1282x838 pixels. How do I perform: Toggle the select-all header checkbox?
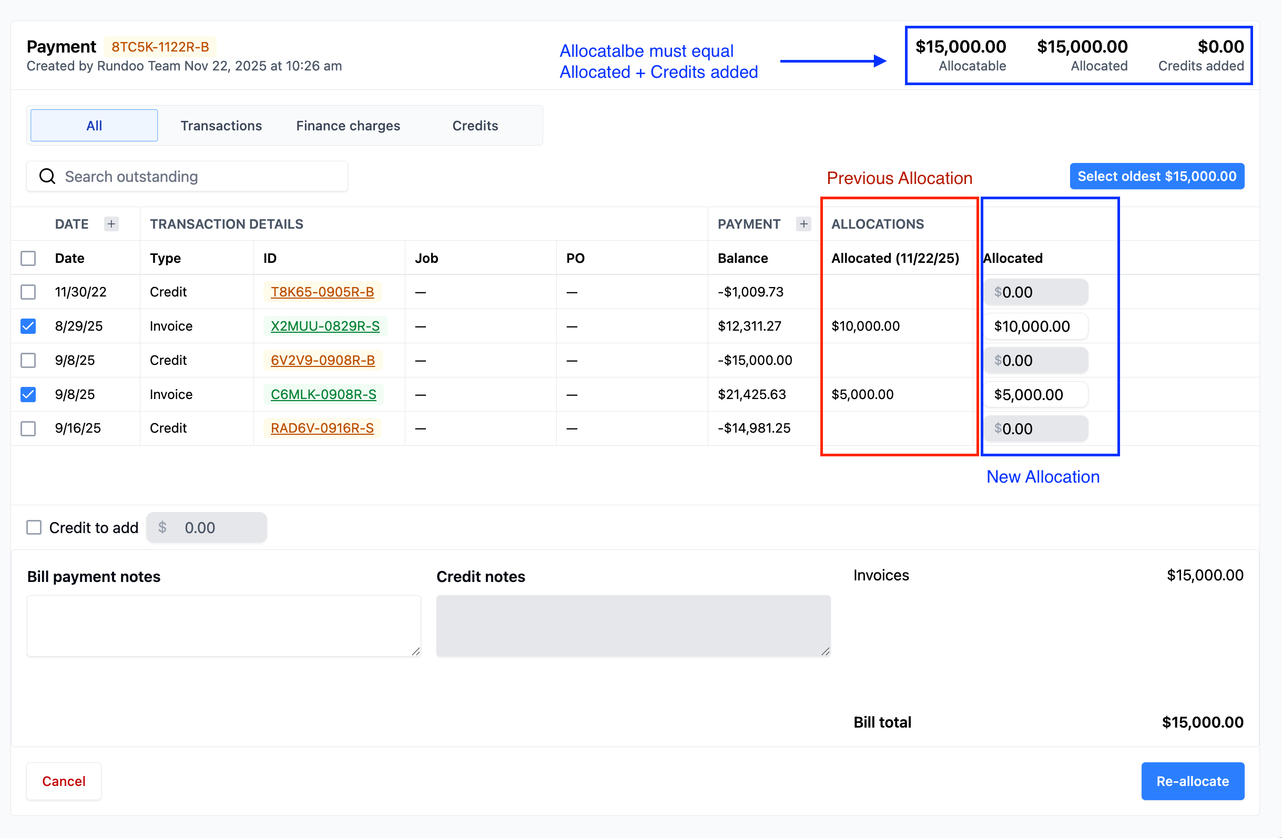point(28,258)
